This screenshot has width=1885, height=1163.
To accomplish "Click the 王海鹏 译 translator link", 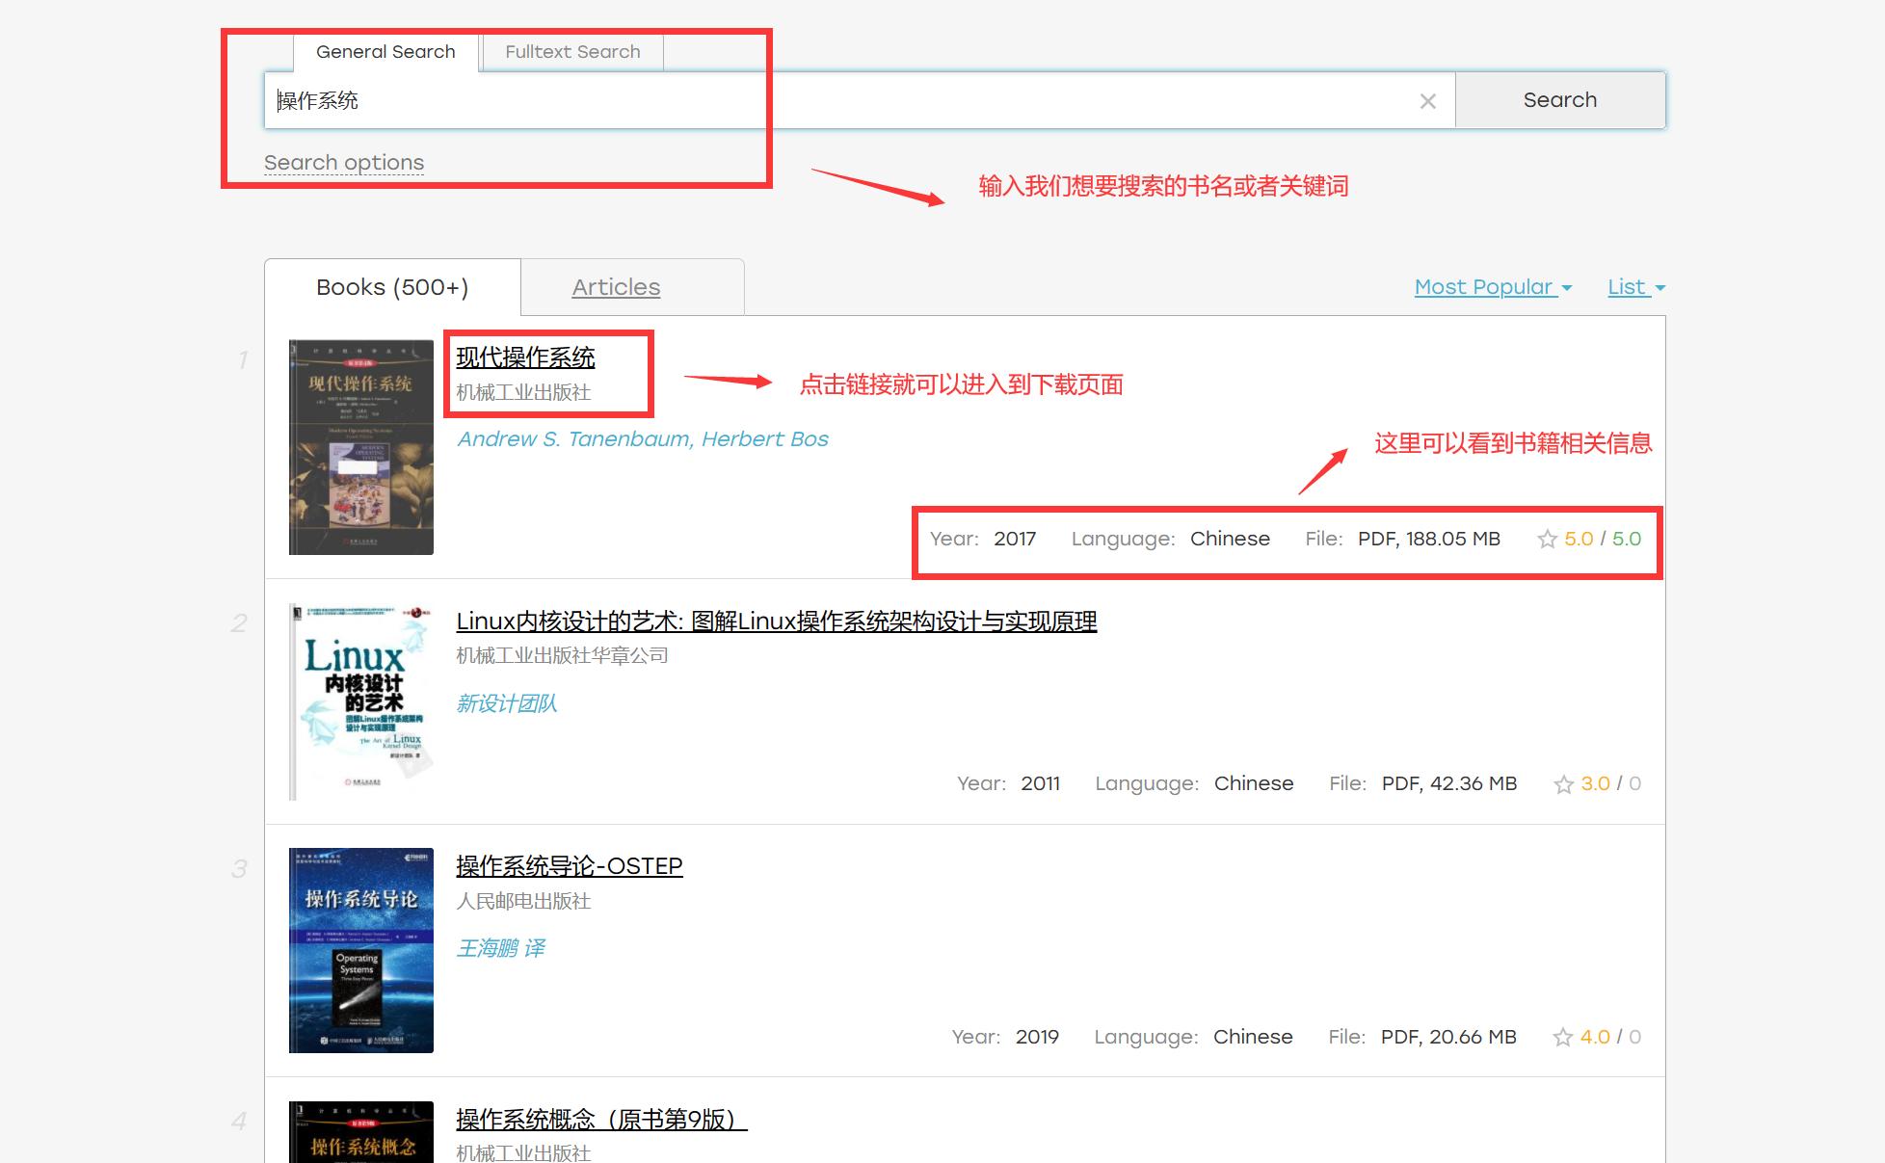I will click(500, 947).
